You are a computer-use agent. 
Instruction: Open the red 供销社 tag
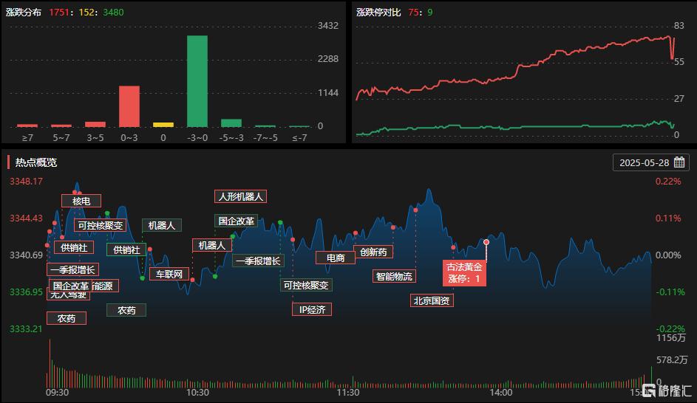pos(74,247)
